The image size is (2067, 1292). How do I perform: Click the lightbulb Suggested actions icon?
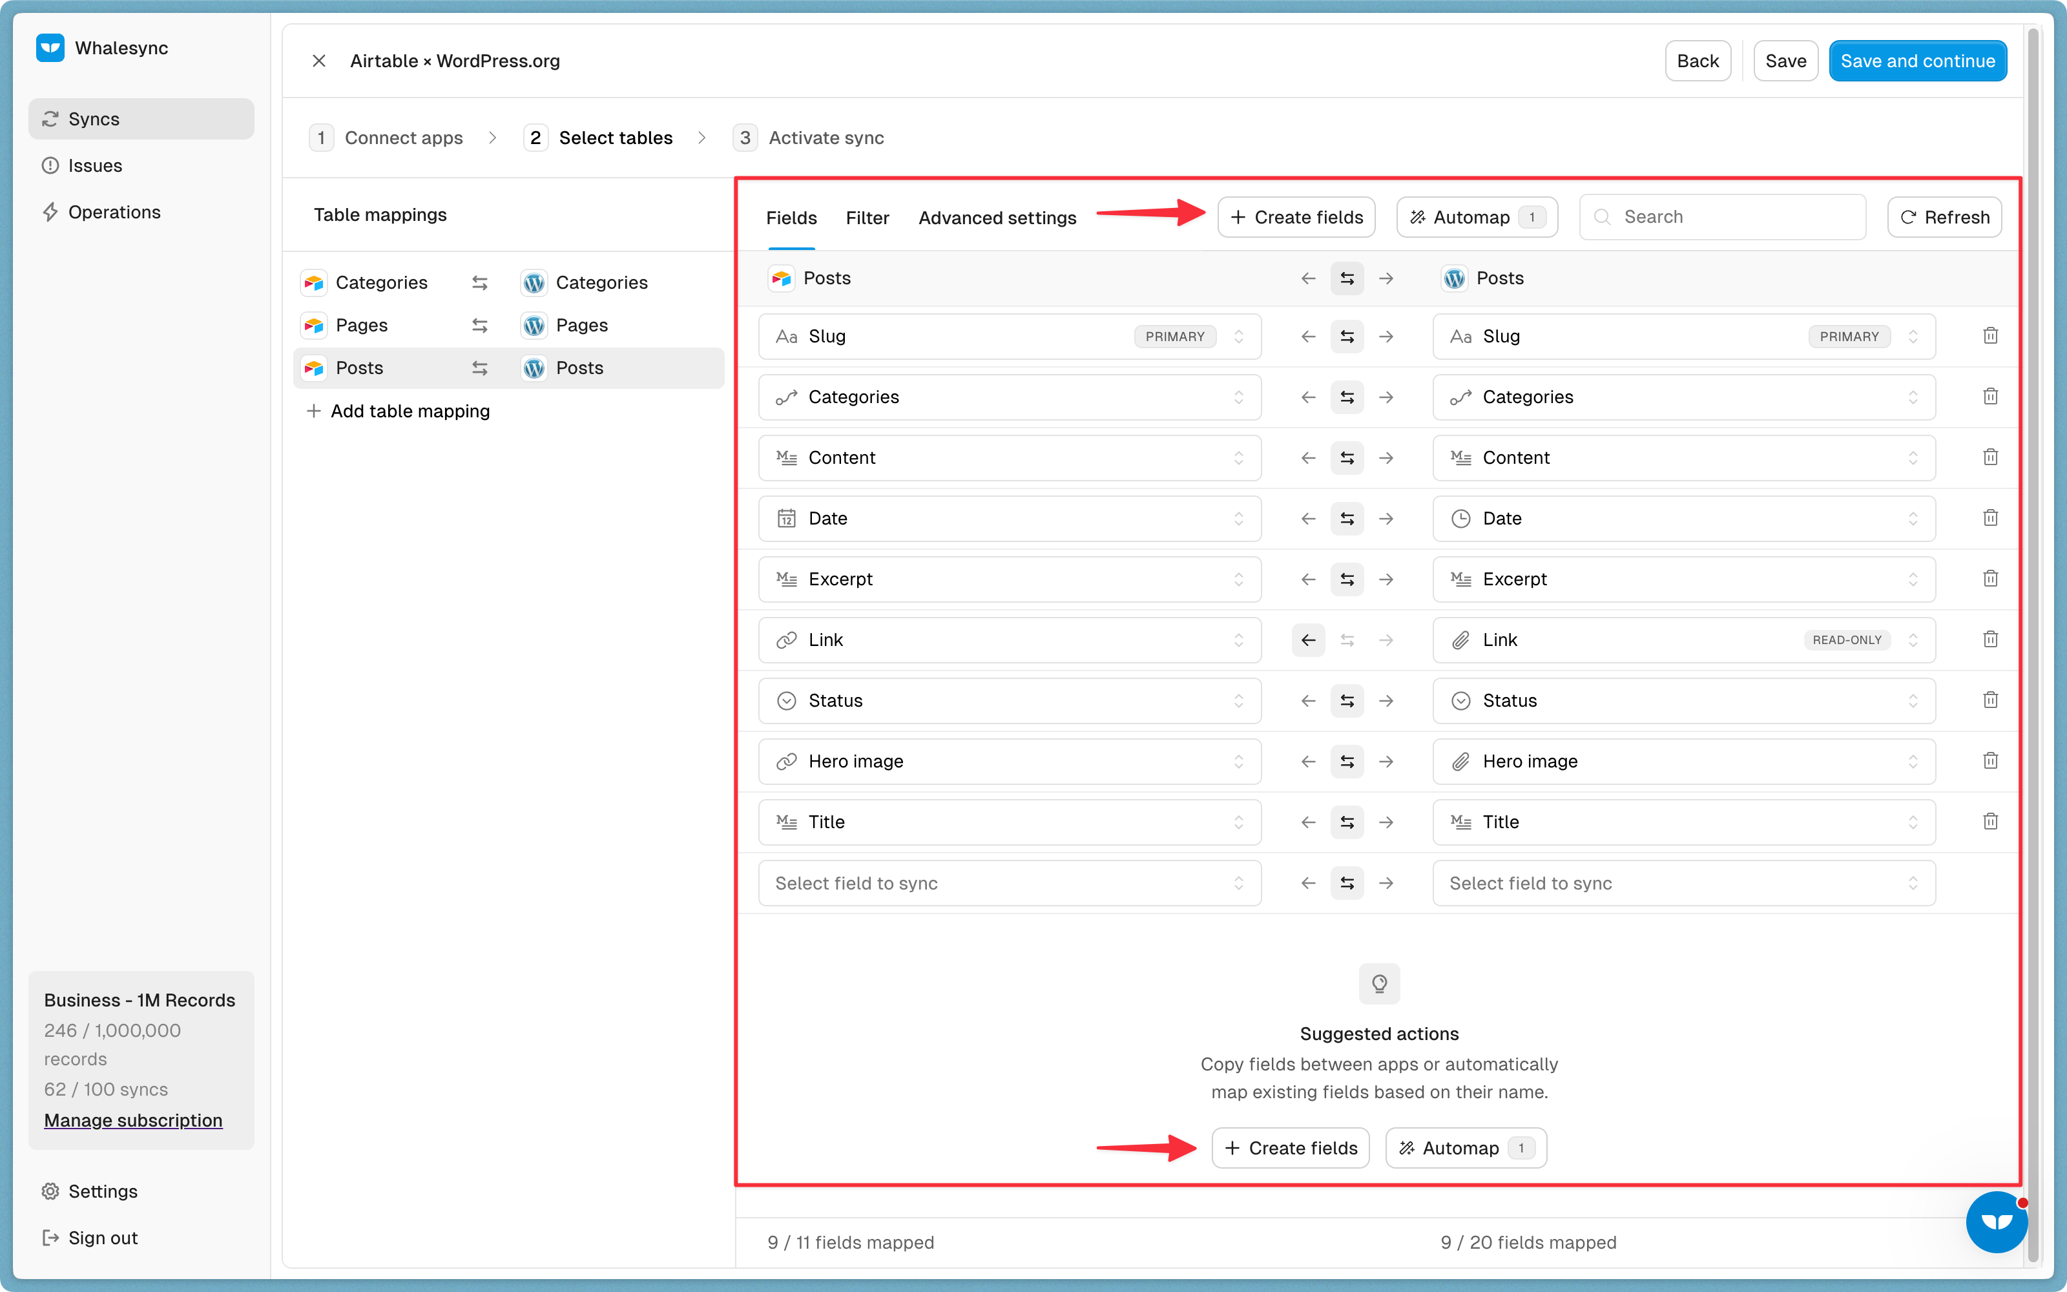pos(1380,983)
